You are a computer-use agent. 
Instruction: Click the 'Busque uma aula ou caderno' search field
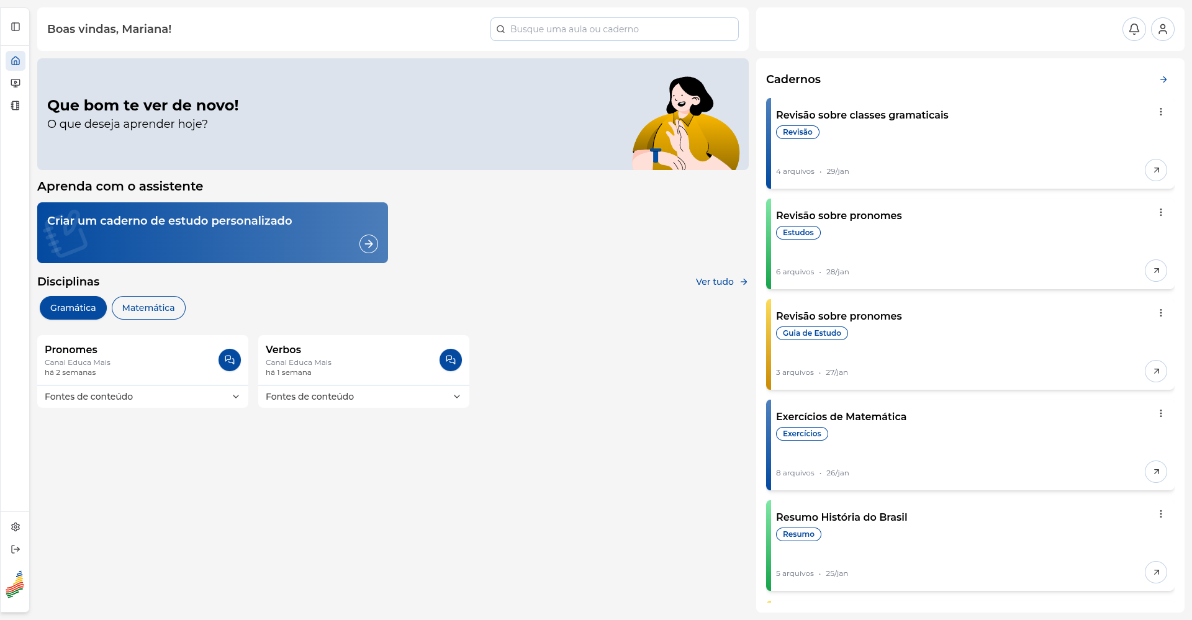click(613, 29)
